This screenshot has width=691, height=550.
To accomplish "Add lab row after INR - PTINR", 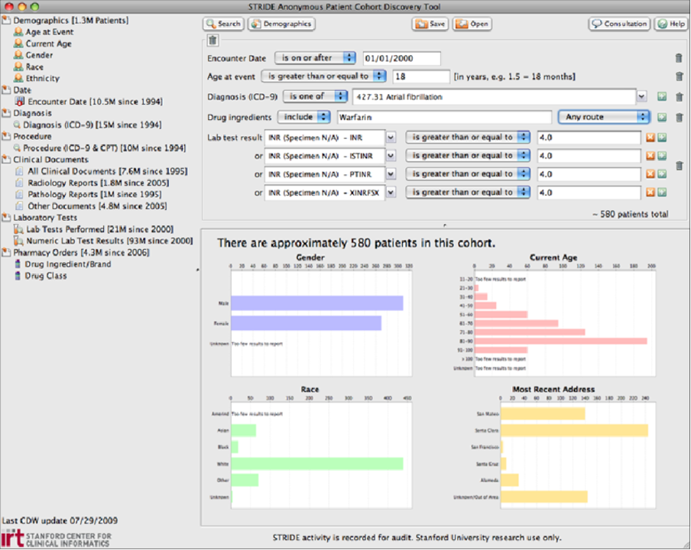I will click(662, 174).
